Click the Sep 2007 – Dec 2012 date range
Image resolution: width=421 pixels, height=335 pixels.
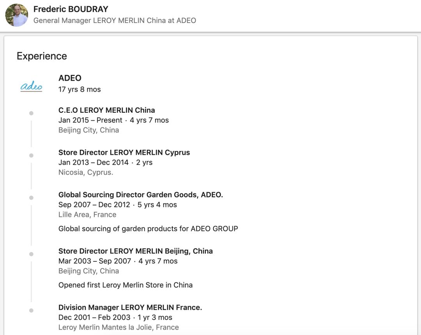tap(94, 204)
